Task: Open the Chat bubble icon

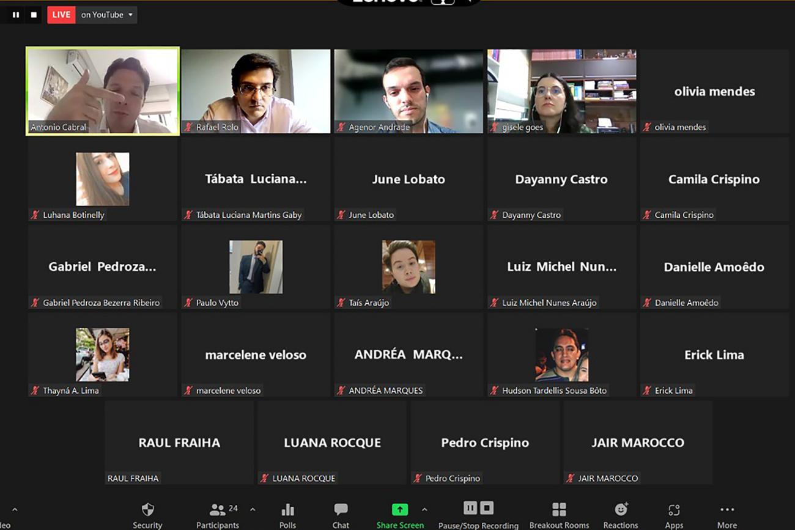Action: (341, 509)
